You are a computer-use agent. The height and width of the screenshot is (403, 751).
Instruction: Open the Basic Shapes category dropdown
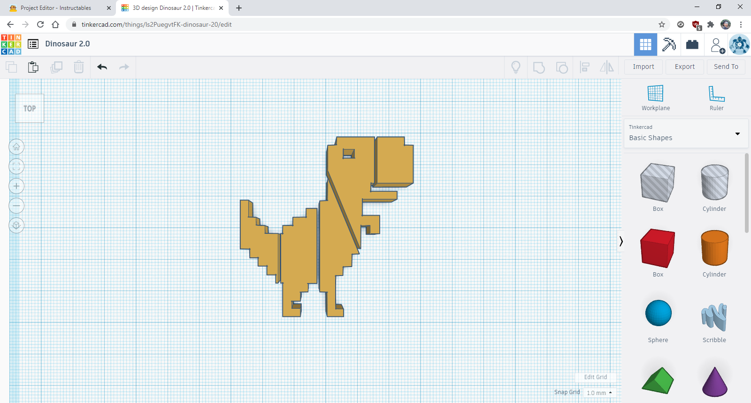[686, 134]
